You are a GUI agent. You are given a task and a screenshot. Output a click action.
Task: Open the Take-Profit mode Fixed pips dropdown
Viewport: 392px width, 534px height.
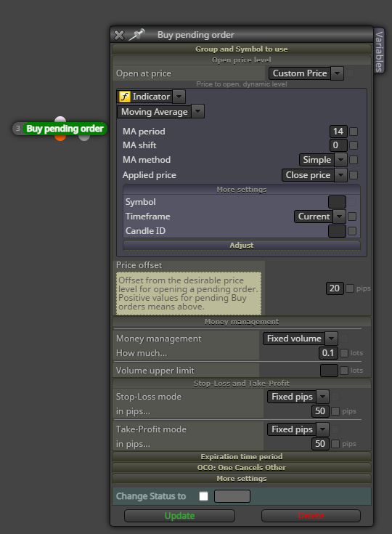(x=298, y=429)
